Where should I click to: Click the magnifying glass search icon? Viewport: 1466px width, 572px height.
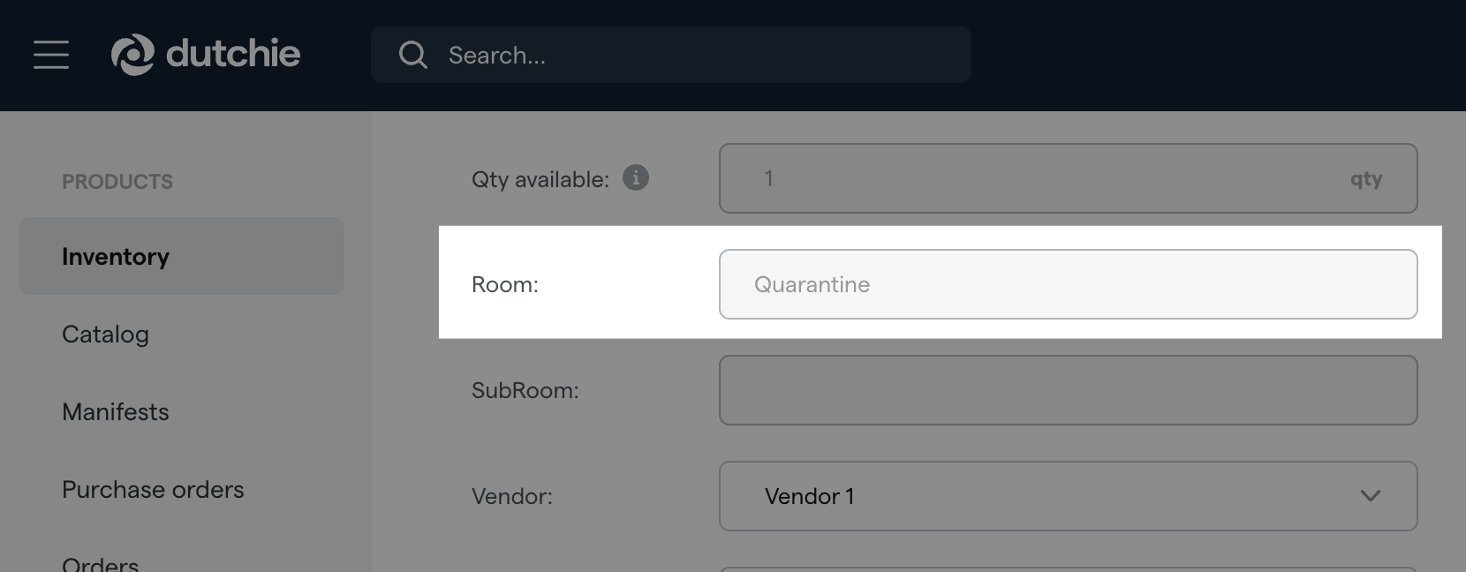pos(412,55)
